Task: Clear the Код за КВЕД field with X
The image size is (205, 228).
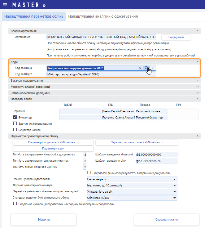Action: click(140, 68)
